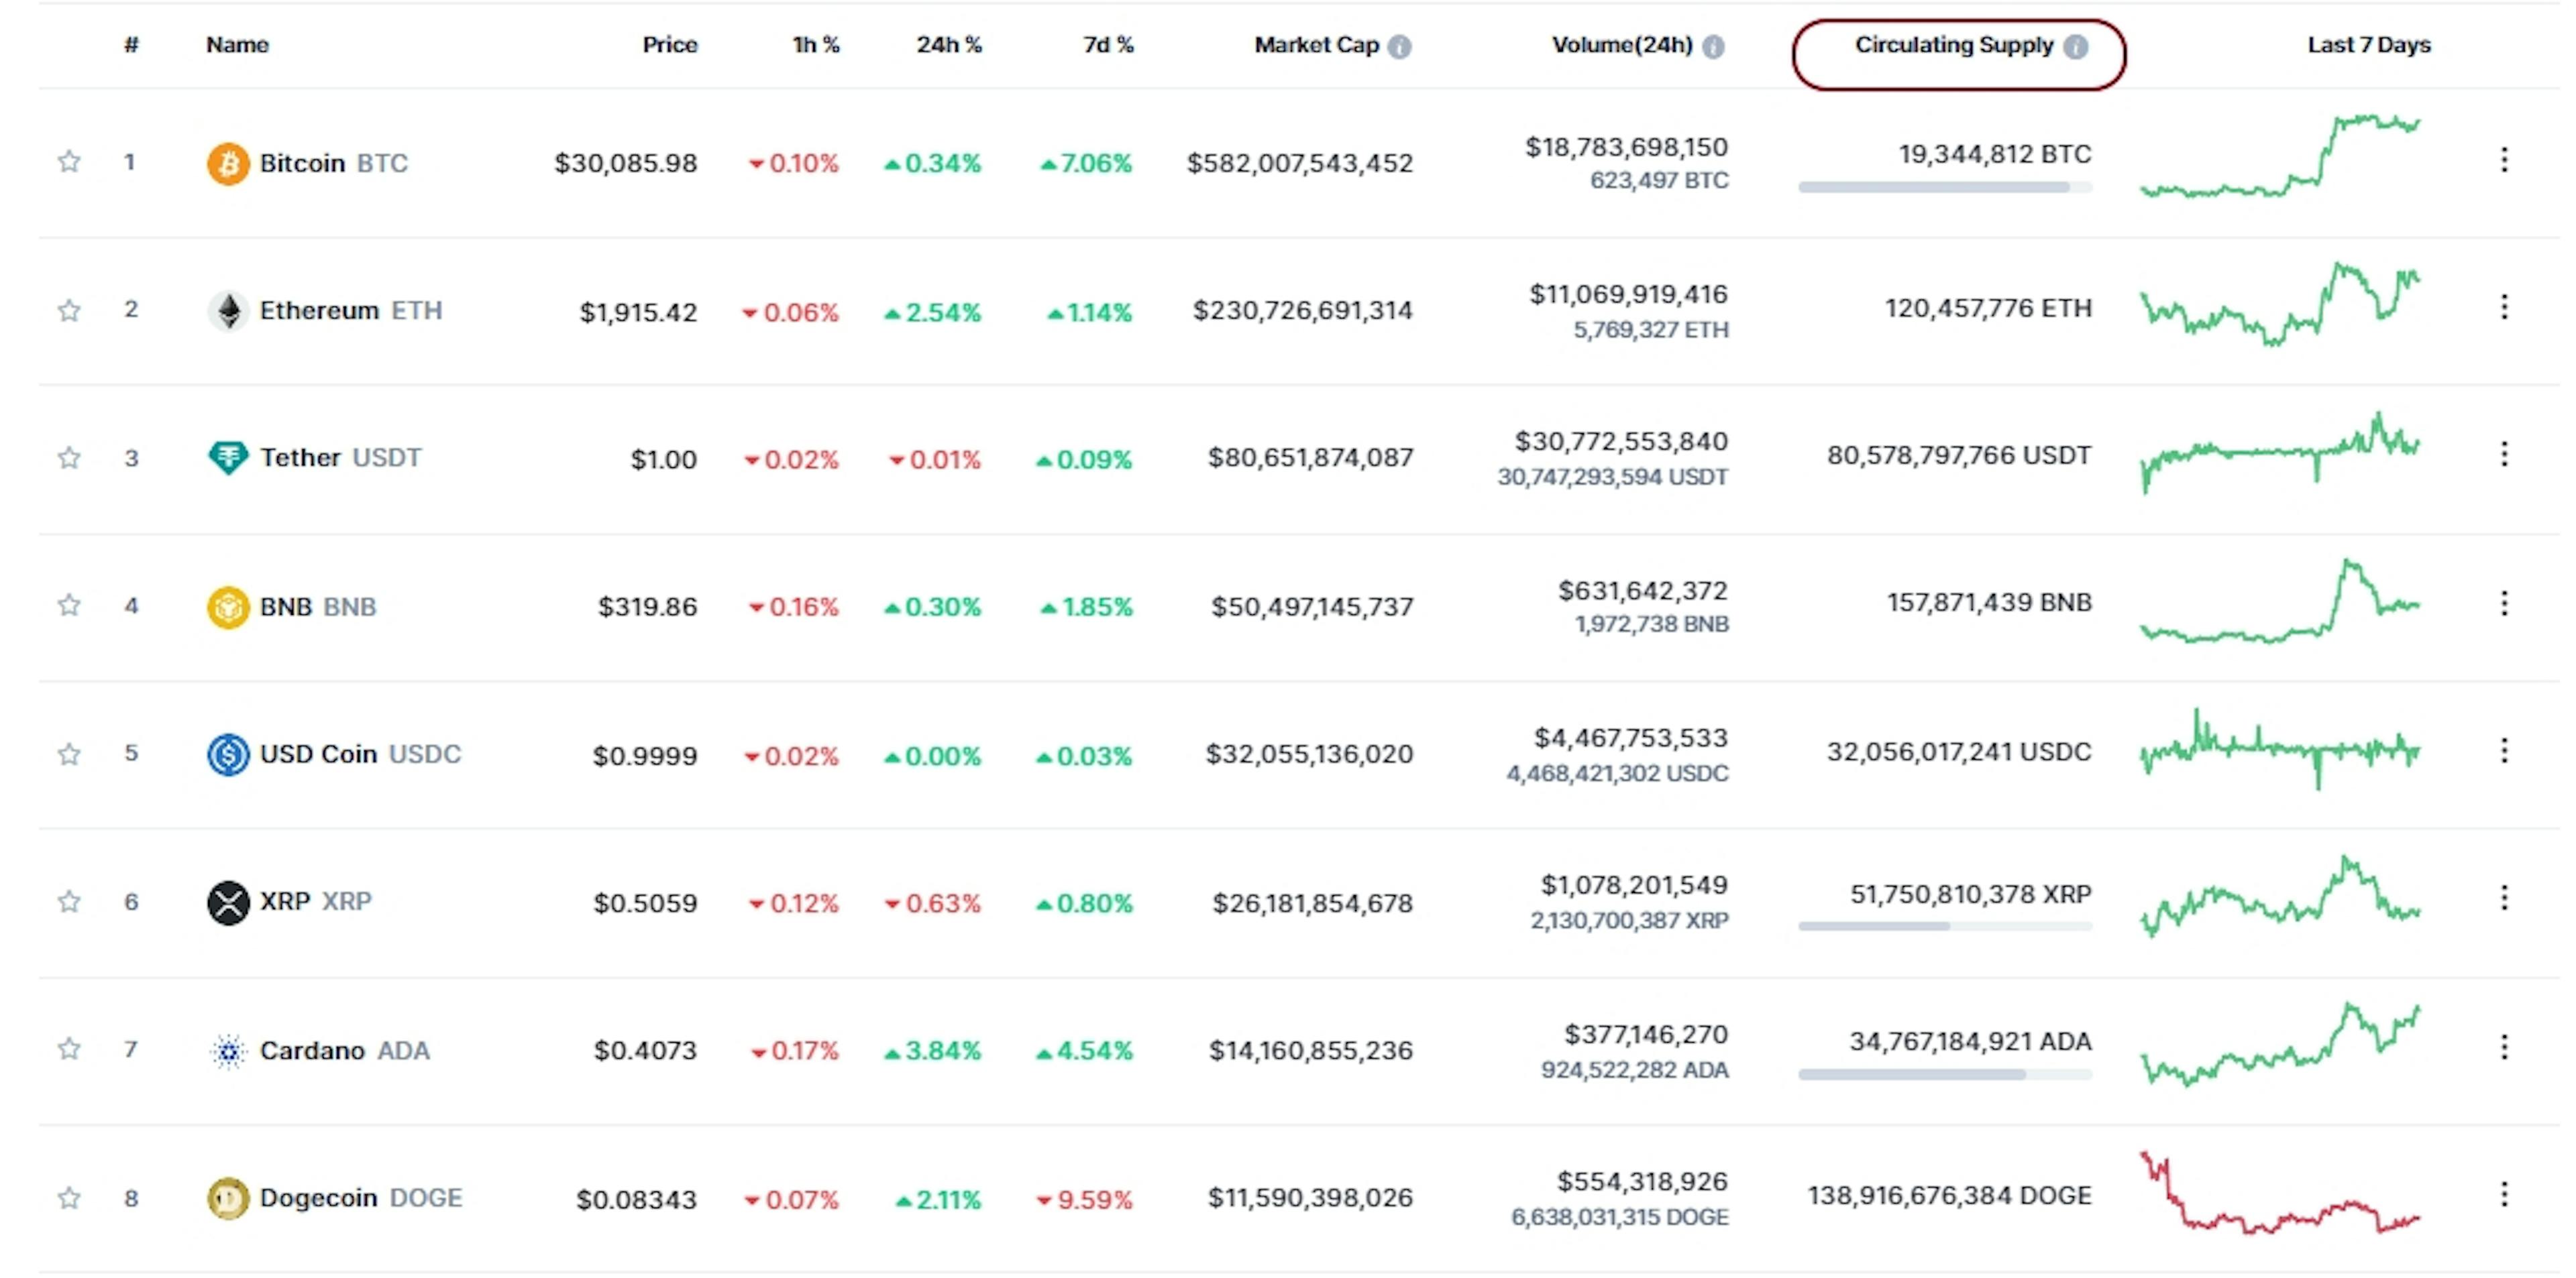Star Bitcoin to add it to watchlist
This screenshot has width=2576, height=1278.
68,161
